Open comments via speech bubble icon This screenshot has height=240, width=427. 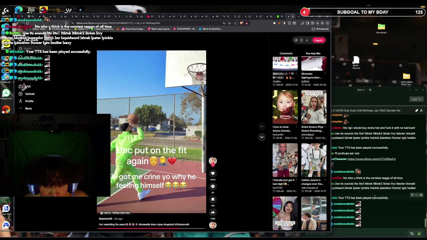212,186
